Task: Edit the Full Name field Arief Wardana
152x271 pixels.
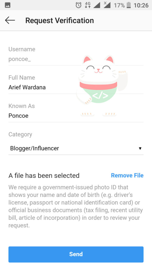Action: [x=76, y=87]
